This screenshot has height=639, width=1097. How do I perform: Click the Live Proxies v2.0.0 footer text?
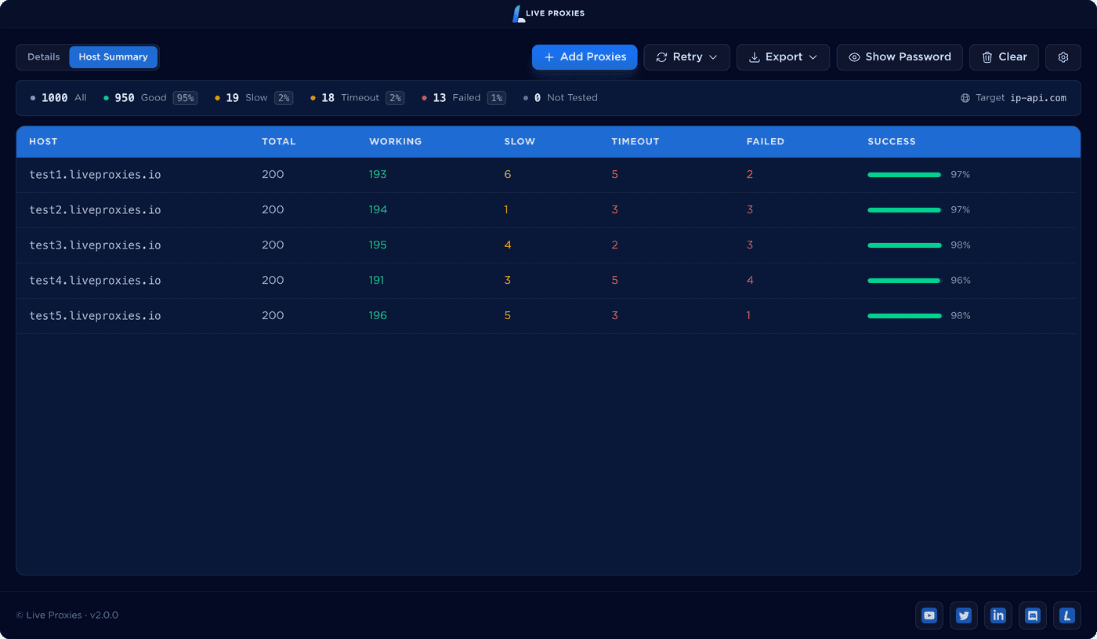[x=67, y=615]
